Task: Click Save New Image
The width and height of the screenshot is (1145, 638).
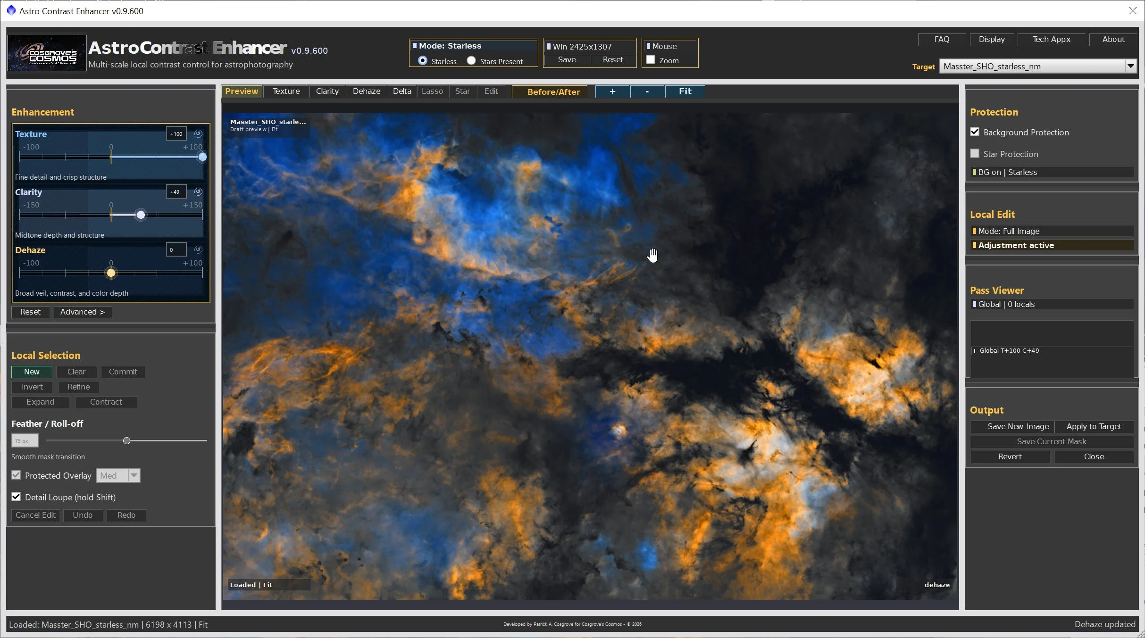Action: (1012, 427)
